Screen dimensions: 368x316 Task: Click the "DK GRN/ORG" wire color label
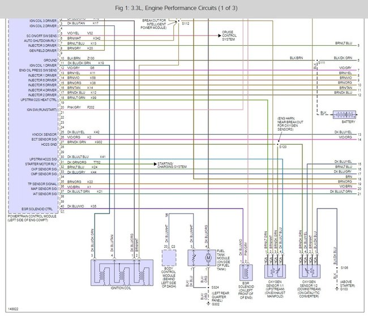pyautogui.click(x=77, y=162)
